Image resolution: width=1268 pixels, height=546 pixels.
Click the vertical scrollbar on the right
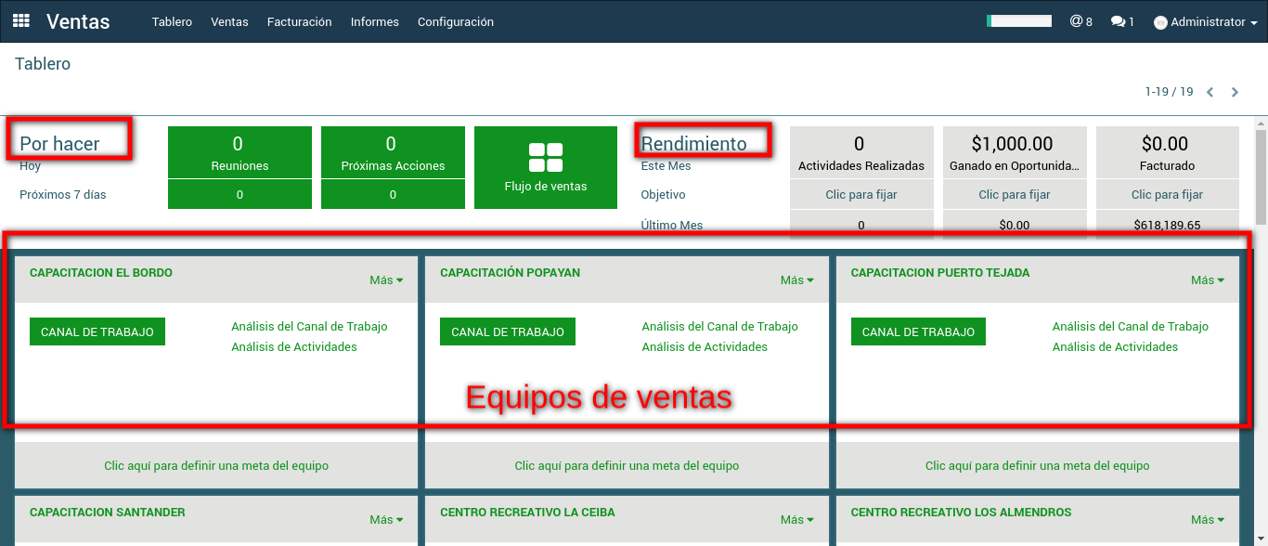point(1261,176)
